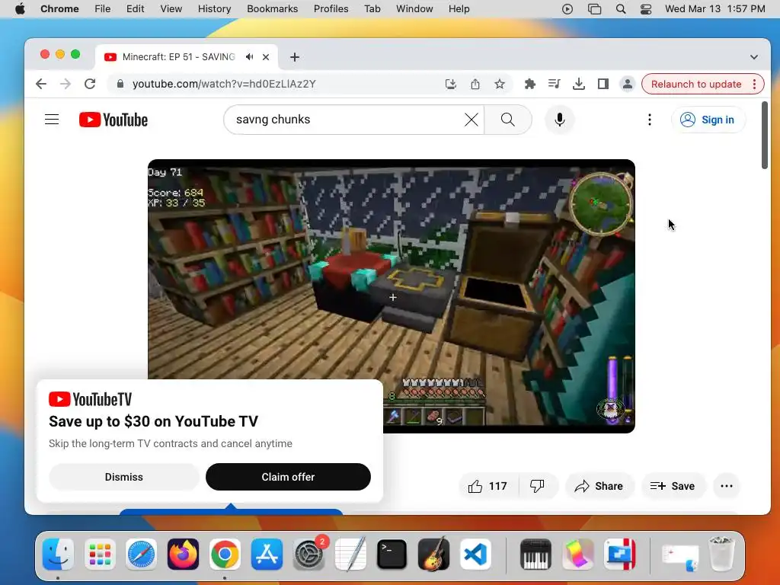This screenshot has height=585, width=780.
Task: Close the Minecraft EP 51 tab
Action: tap(266, 56)
